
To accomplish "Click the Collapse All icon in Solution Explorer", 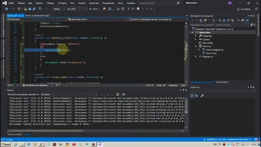I will pyautogui.click(x=228, y=20).
